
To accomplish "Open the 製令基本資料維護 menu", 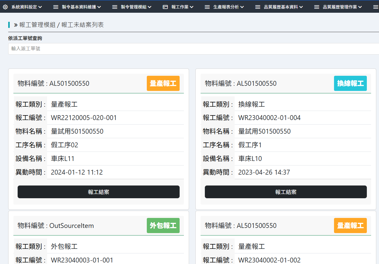I will 79,7.
